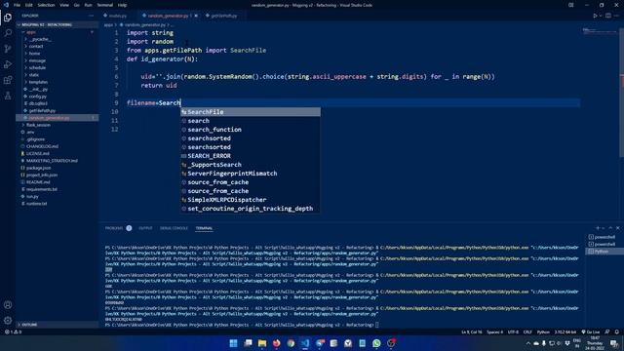The height and width of the screenshot is (351, 624).
Task: Open editor More Actions ellipsis
Action: (616, 16)
